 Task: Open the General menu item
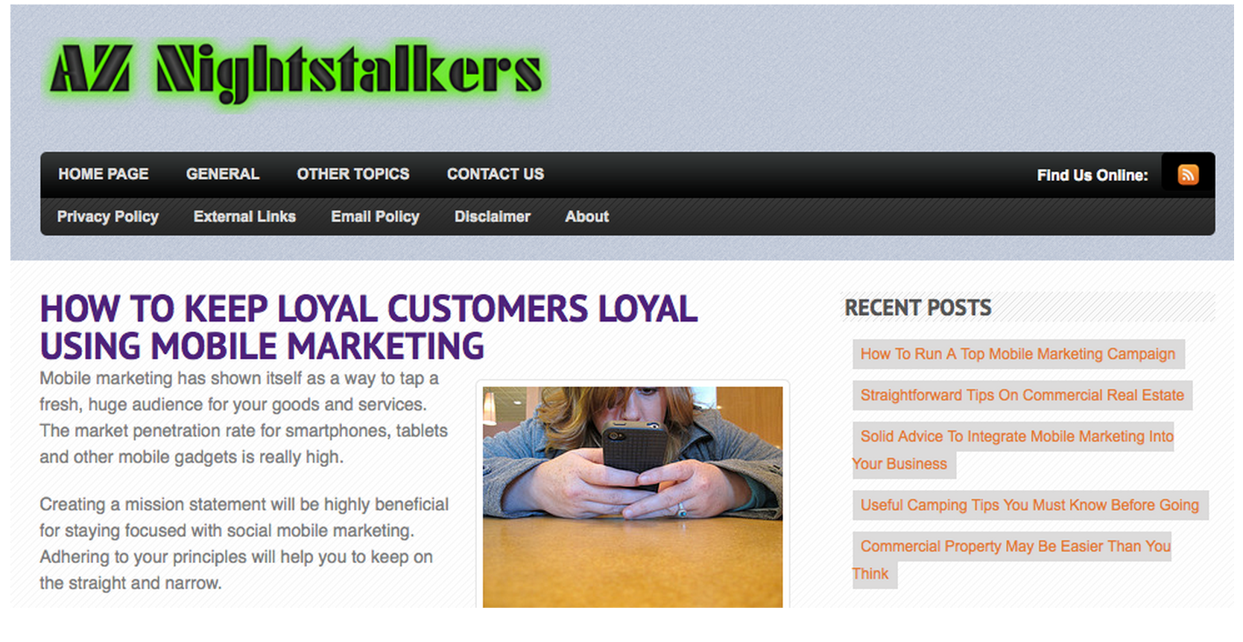coord(223,174)
